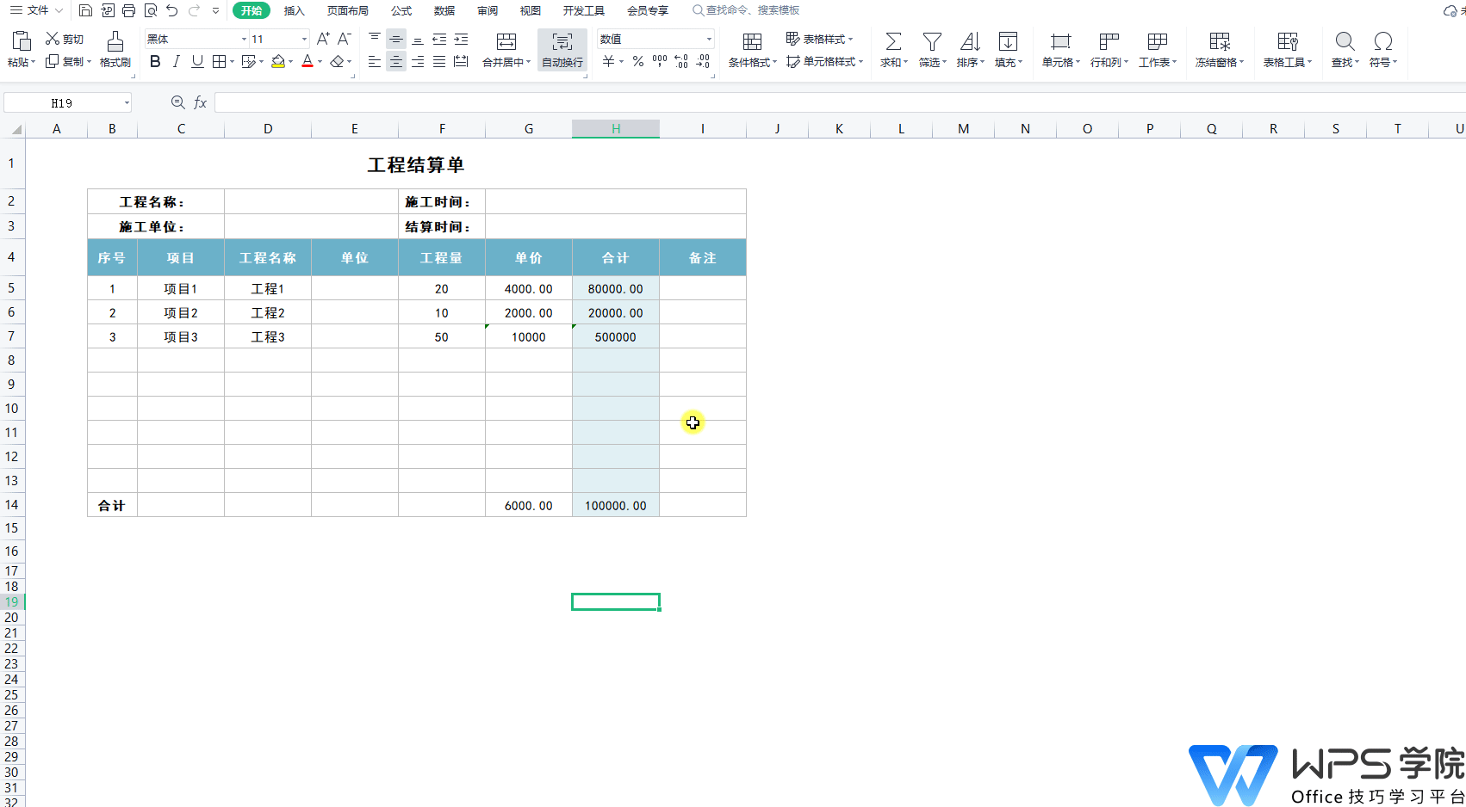Screen dimensions: 1466x807
Task: Click the Paste (粘贴) clipboard icon
Action: coord(22,41)
